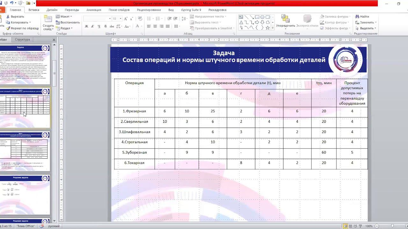This screenshot has width=408, height=229.
Task: Open the font name combo box
Action: [97, 19]
